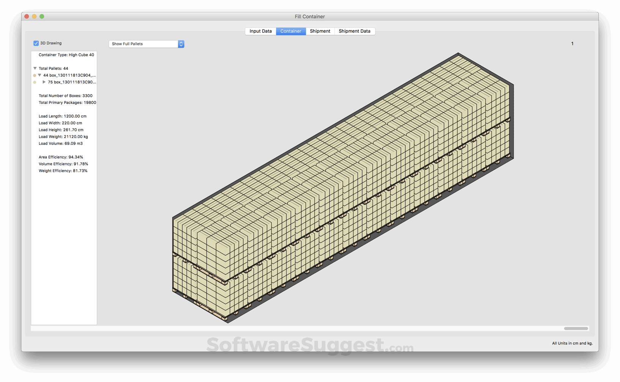Viewport: 620px width, 382px height.
Task: Select the Shipment tab
Action: coord(320,31)
